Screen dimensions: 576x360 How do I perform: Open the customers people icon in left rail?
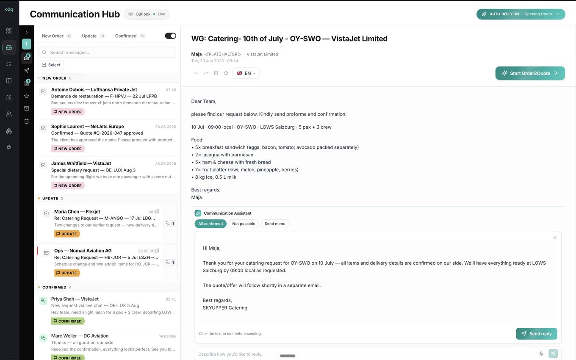[x=9, y=114]
